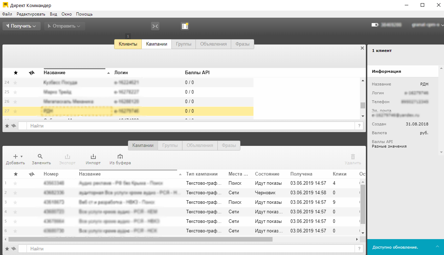Open the Отправить dropdown
444x255 pixels.
click(x=65, y=26)
